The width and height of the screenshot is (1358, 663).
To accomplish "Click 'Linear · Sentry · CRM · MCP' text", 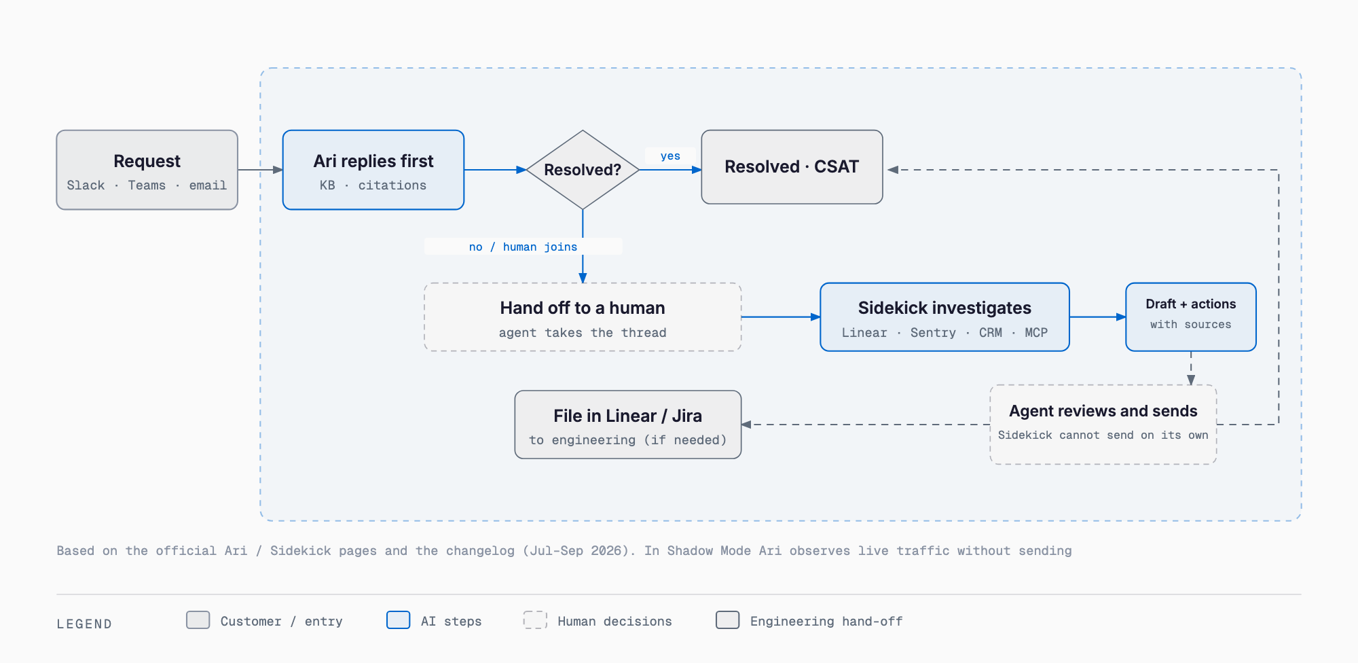I will click(944, 333).
